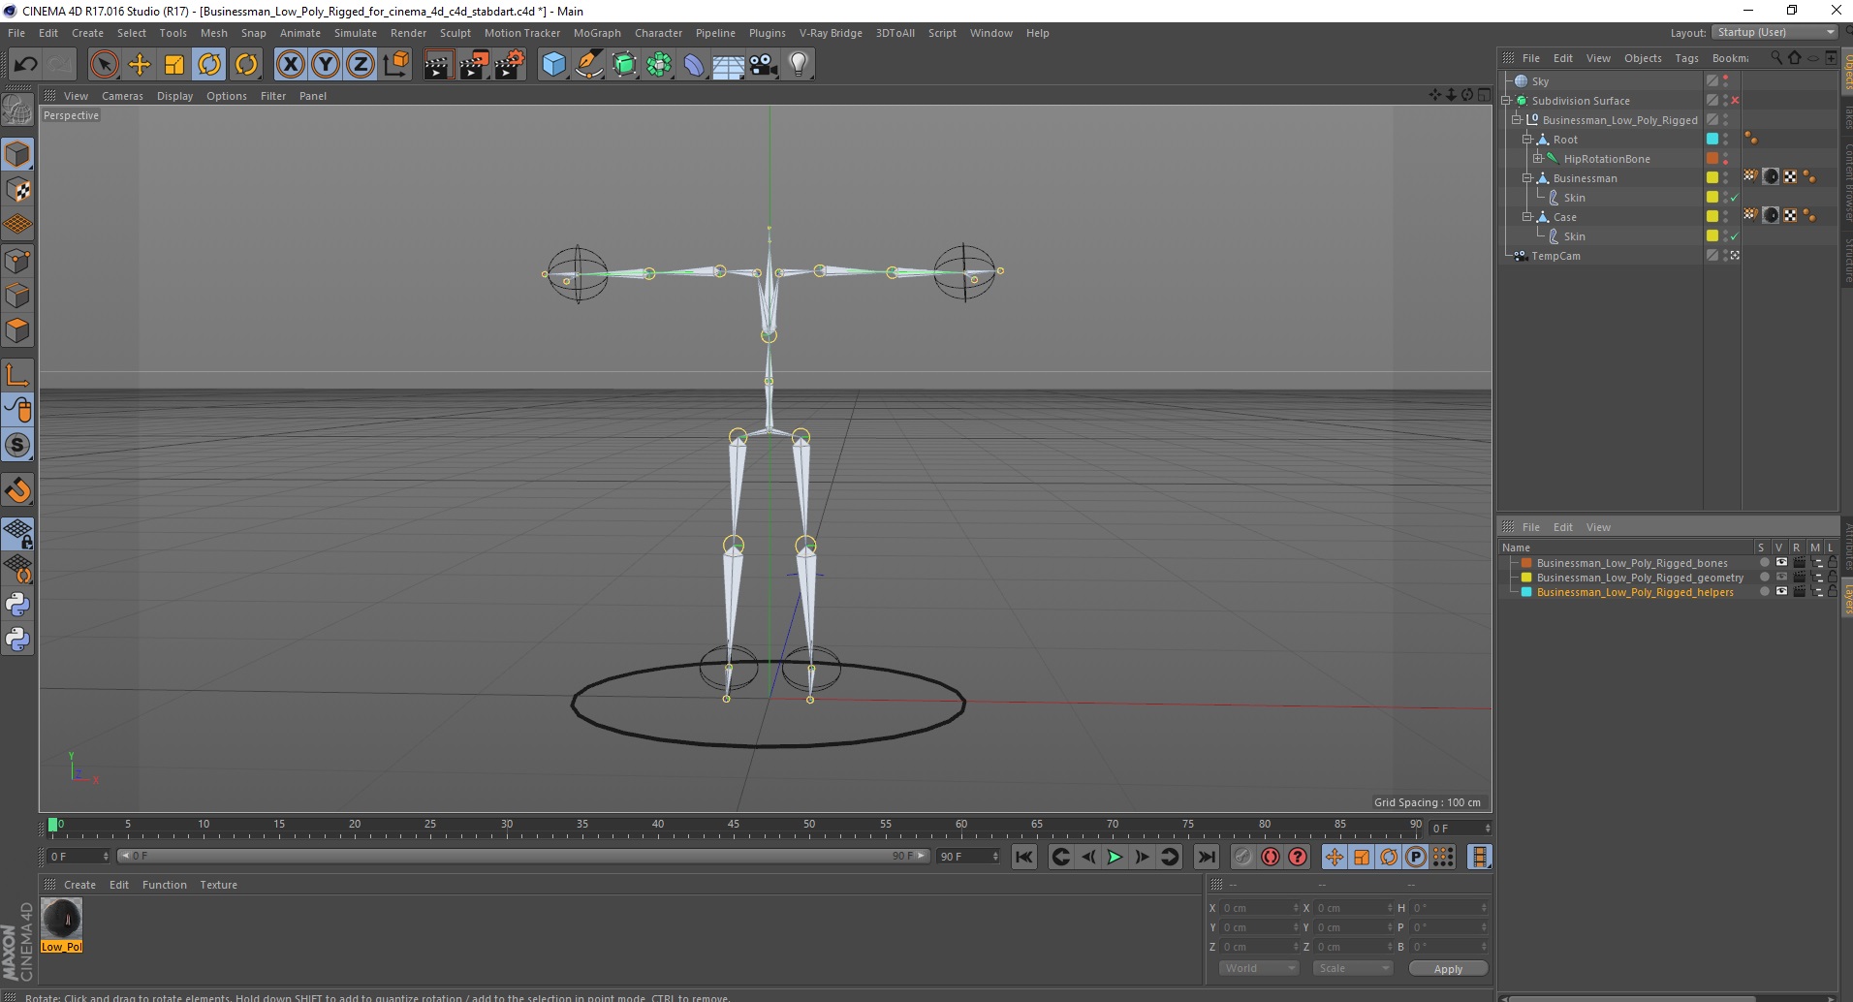Image resolution: width=1853 pixels, height=1002 pixels.
Task: Open the Layout dropdown
Action: pos(1775,32)
